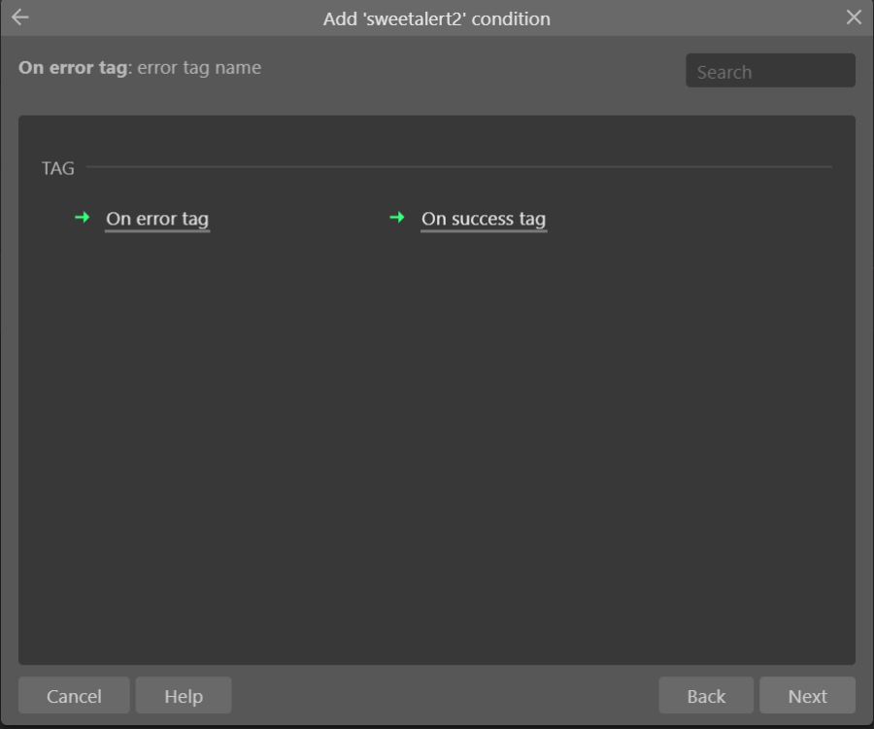Cancel adding the sweetalert2 condition

pyautogui.click(x=73, y=695)
